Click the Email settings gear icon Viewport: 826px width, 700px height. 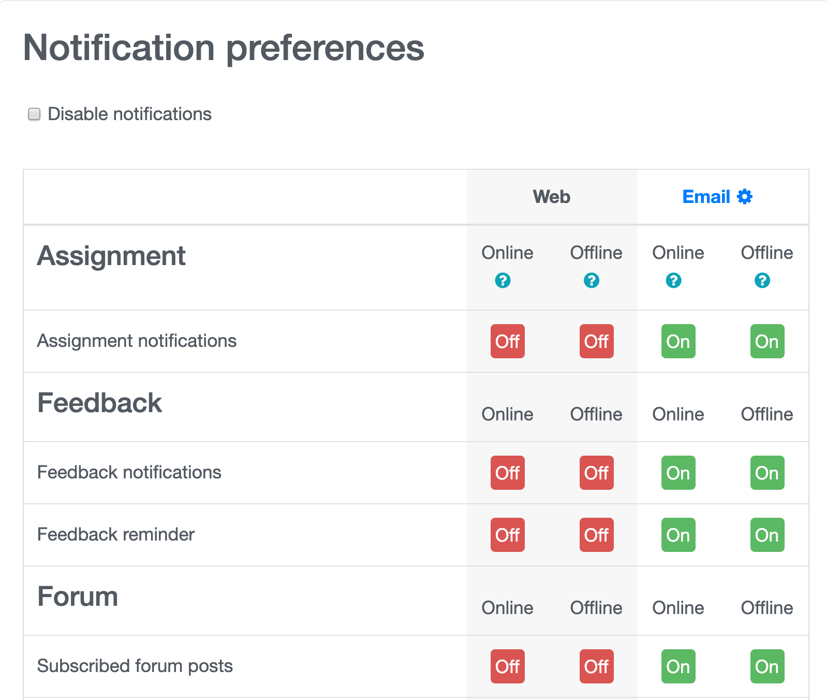(744, 197)
